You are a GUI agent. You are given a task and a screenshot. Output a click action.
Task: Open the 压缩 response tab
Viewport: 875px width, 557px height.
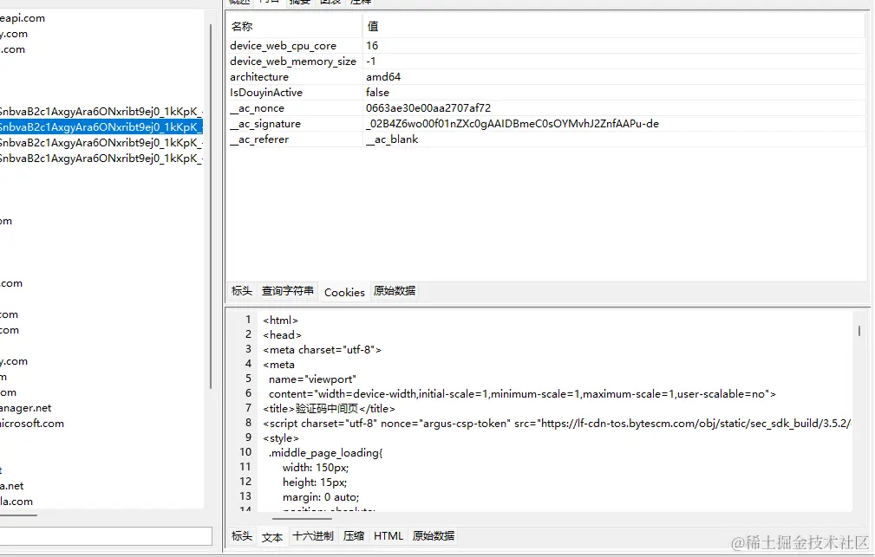pyautogui.click(x=354, y=536)
